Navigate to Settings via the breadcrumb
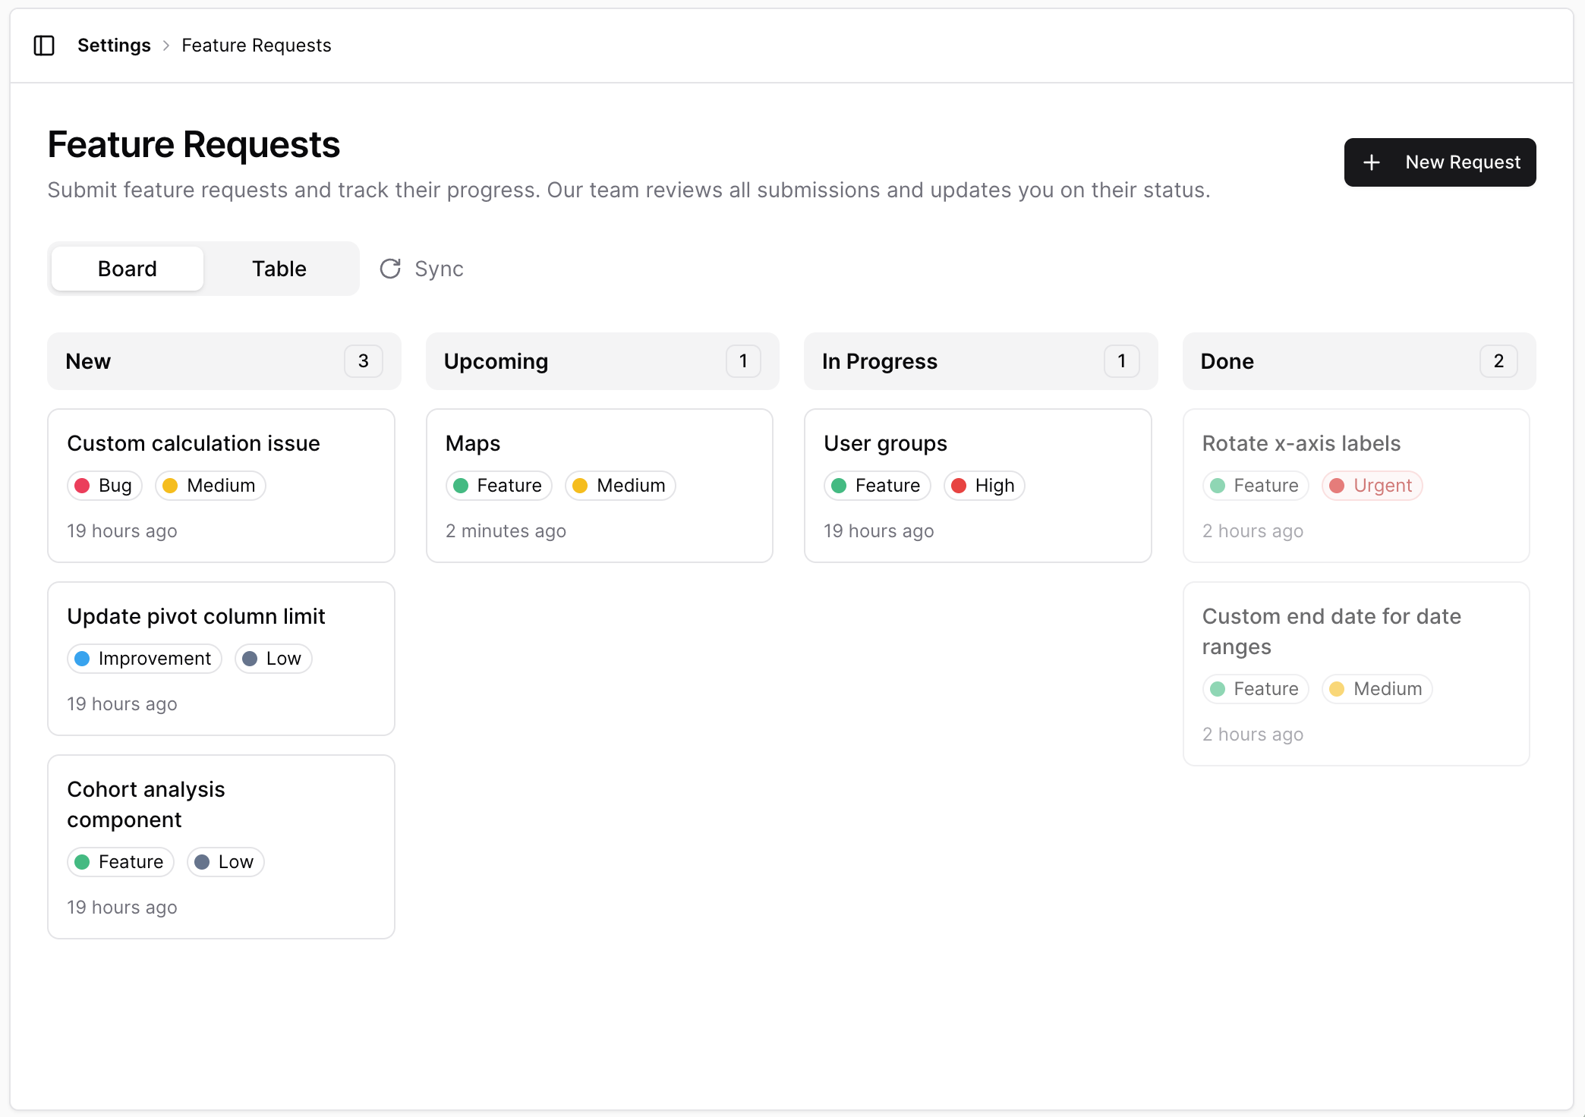This screenshot has width=1585, height=1117. tap(114, 46)
